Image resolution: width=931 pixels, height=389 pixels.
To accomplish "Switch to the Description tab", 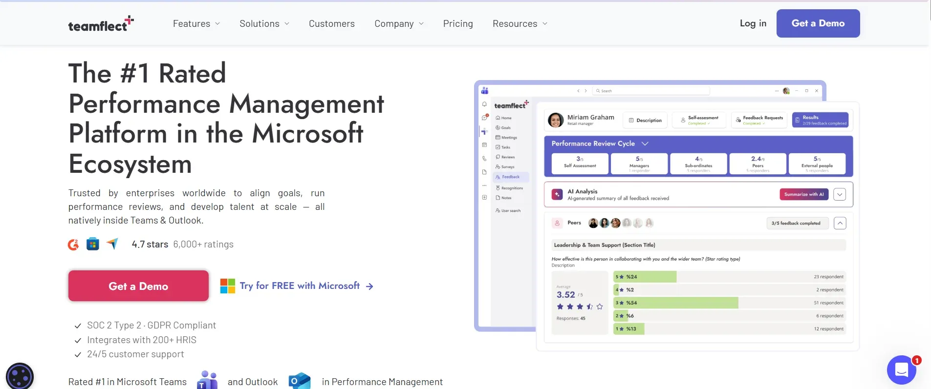I will point(645,120).
